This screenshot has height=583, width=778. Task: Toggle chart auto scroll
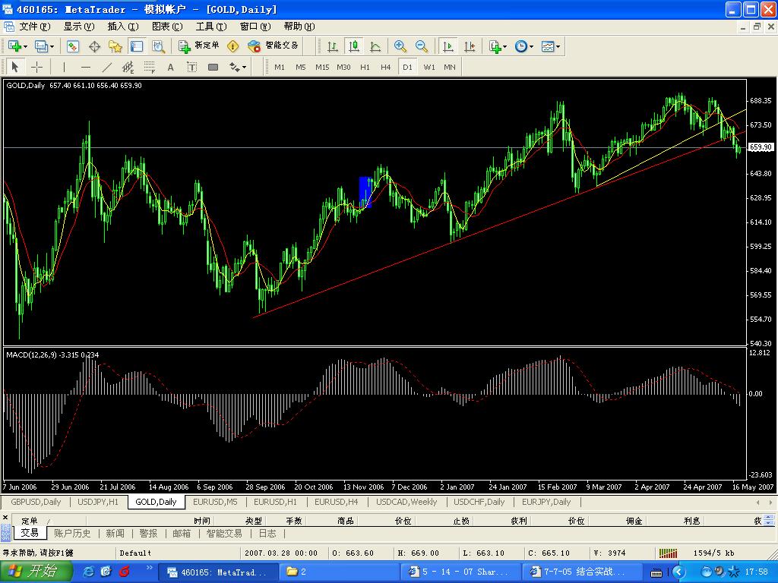point(448,46)
